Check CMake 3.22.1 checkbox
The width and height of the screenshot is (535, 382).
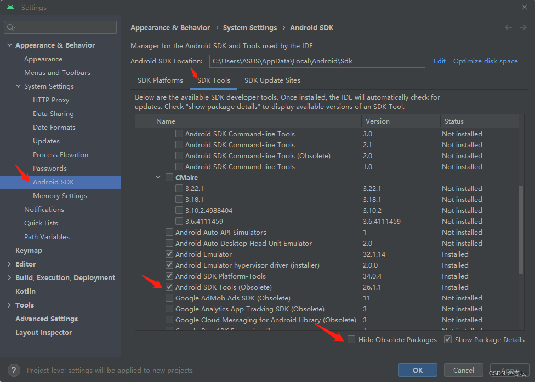(179, 188)
